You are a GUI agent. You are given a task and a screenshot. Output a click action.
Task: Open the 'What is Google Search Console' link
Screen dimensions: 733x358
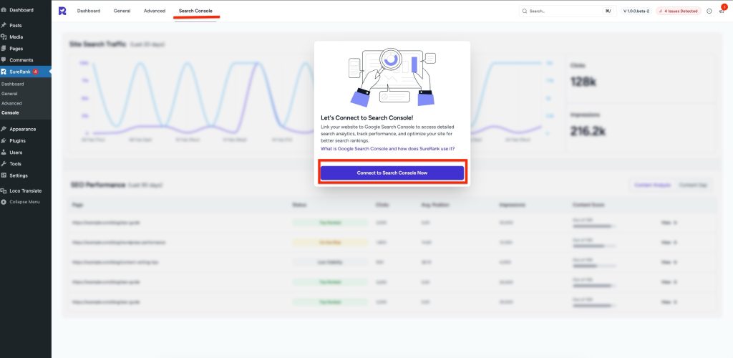pos(387,149)
